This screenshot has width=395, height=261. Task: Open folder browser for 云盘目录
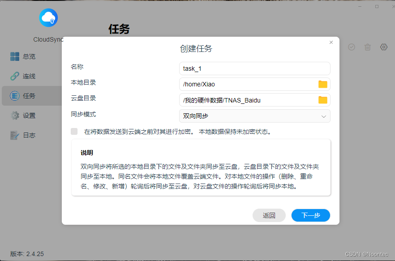(x=322, y=100)
